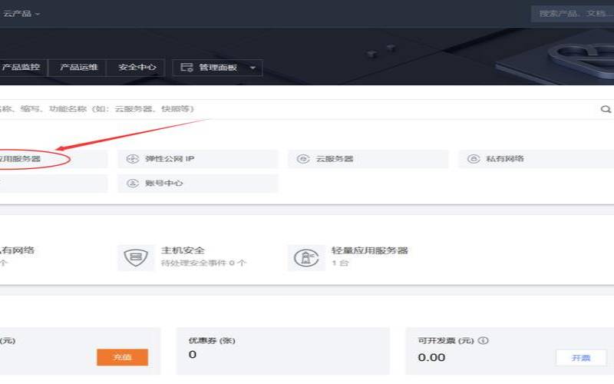Open the 弹性公网 IP shortcut
Viewport: 614px width, 384px height.
(198, 159)
